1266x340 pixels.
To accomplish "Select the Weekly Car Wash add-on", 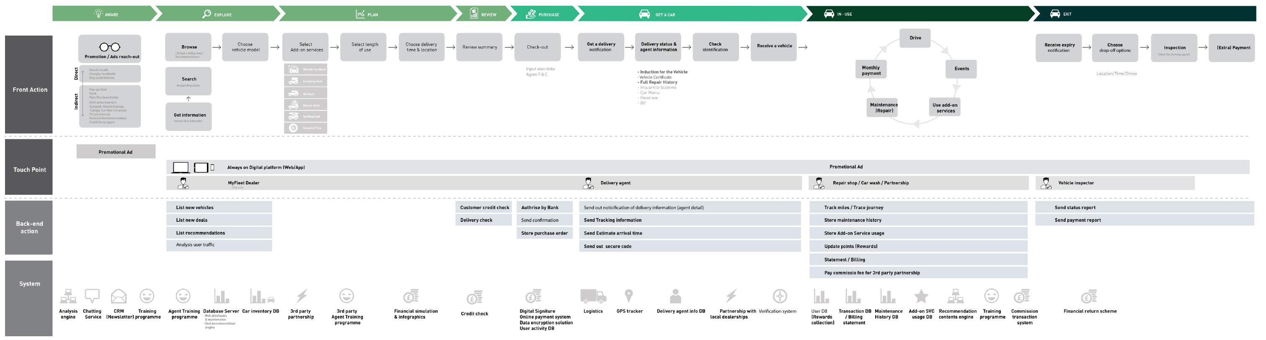I will (305, 69).
